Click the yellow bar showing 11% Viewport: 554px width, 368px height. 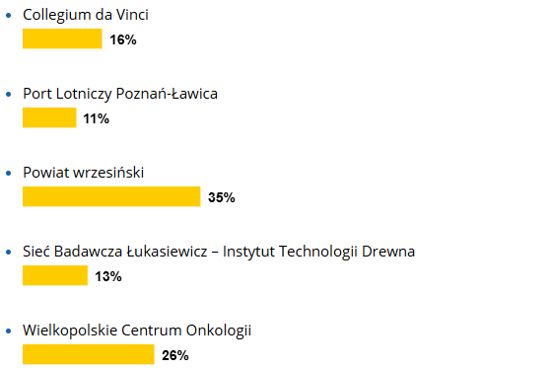(x=49, y=117)
